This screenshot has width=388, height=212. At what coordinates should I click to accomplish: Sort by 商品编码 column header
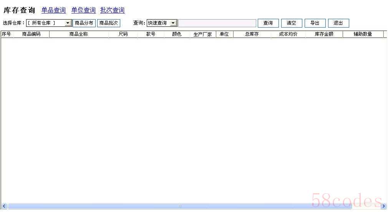click(31, 34)
